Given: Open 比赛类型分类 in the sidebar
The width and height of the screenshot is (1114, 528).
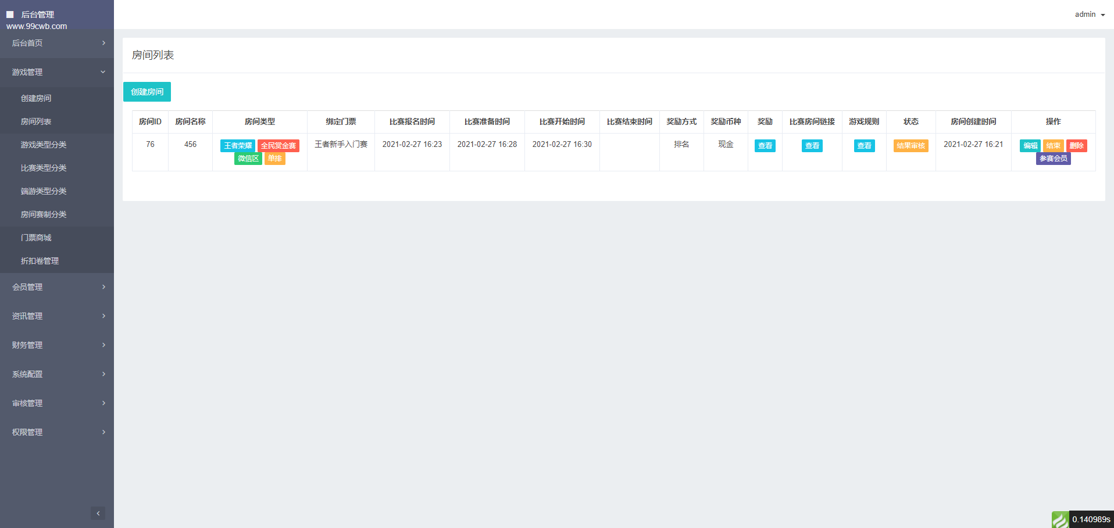Looking at the screenshot, I should [57, 168].
